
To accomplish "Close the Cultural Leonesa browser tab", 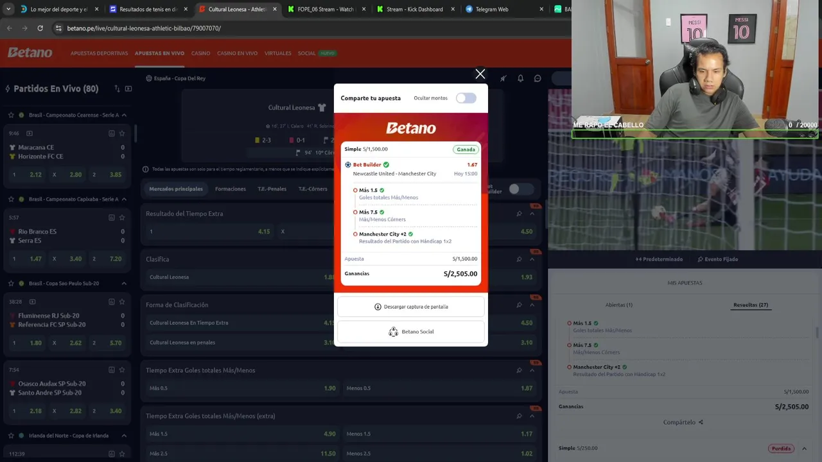I will tap(274, 10).
